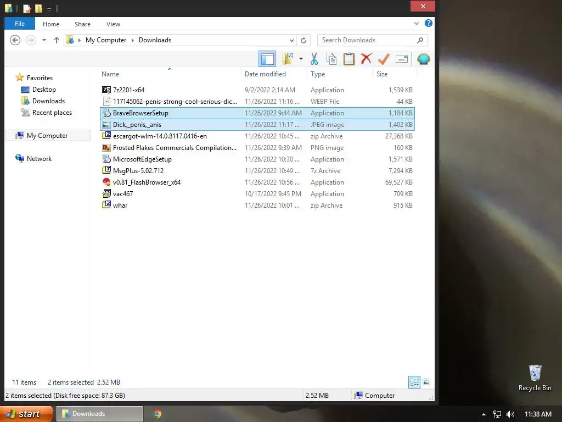Select the v0.81_FlashBrowser_x64 application

[257, 182]
